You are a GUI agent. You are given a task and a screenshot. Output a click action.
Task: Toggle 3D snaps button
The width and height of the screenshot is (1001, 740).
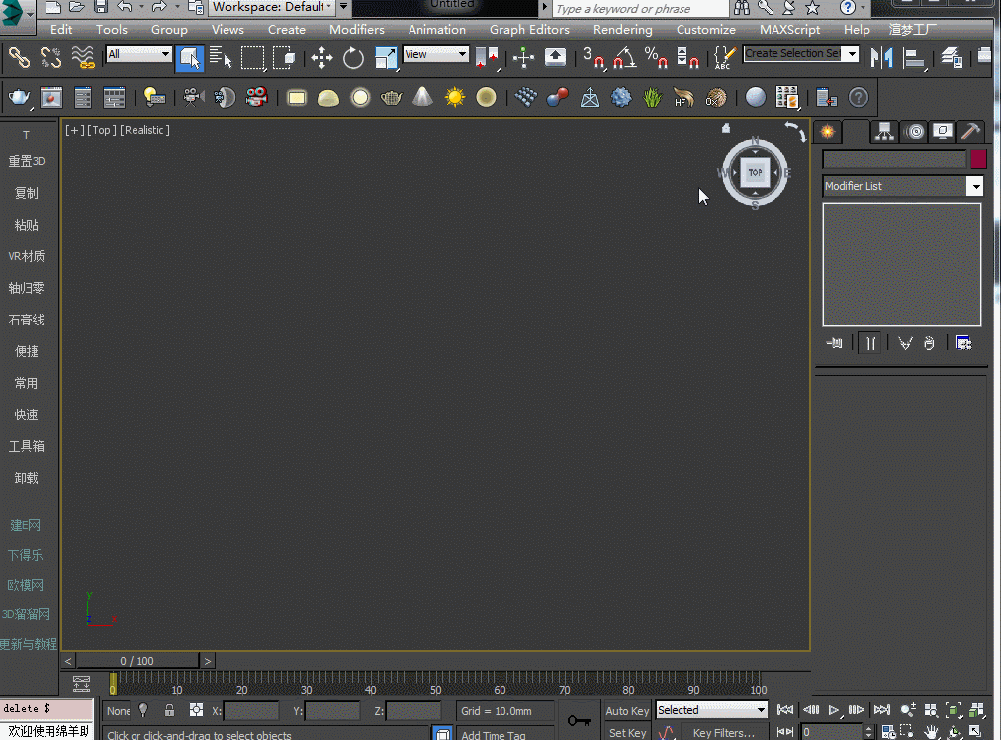point(594,57)
